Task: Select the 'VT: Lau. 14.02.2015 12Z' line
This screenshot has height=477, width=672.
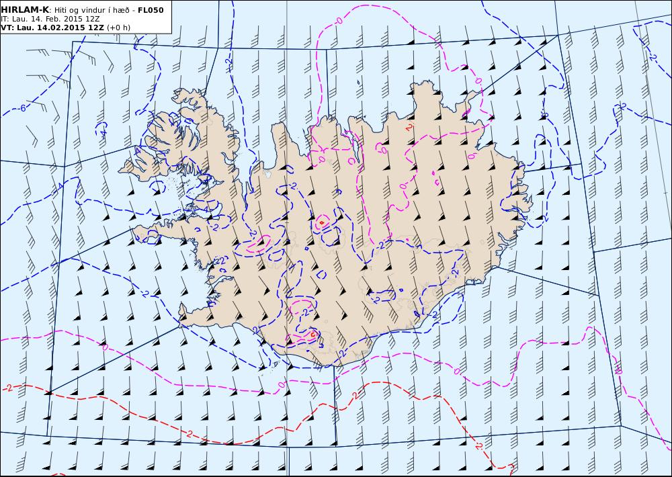Action: (52, 28)
